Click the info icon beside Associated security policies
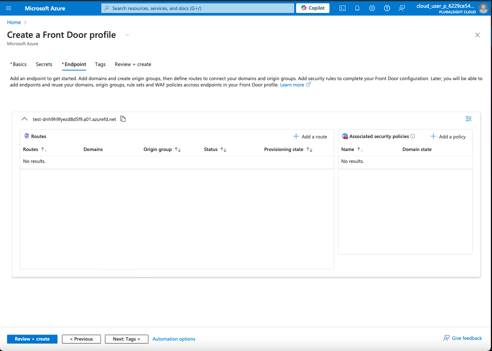 point(413,136)
